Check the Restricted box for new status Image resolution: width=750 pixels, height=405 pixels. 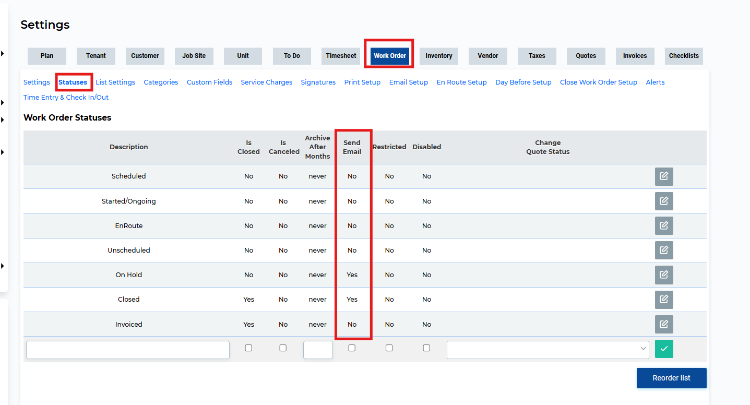click(389, 348)
